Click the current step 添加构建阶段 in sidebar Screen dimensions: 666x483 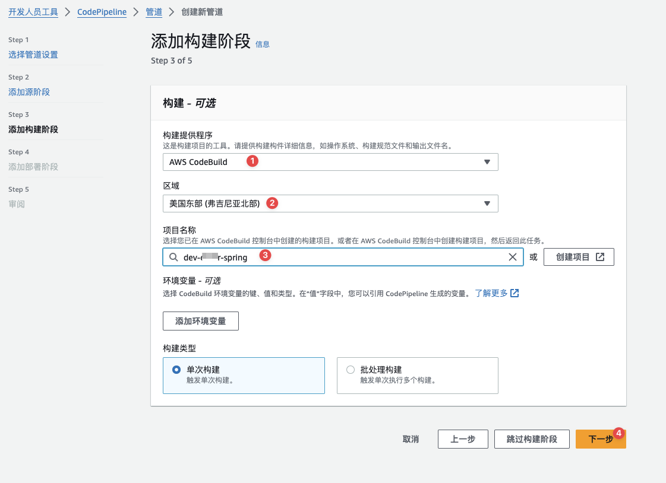tap(33, 129)
